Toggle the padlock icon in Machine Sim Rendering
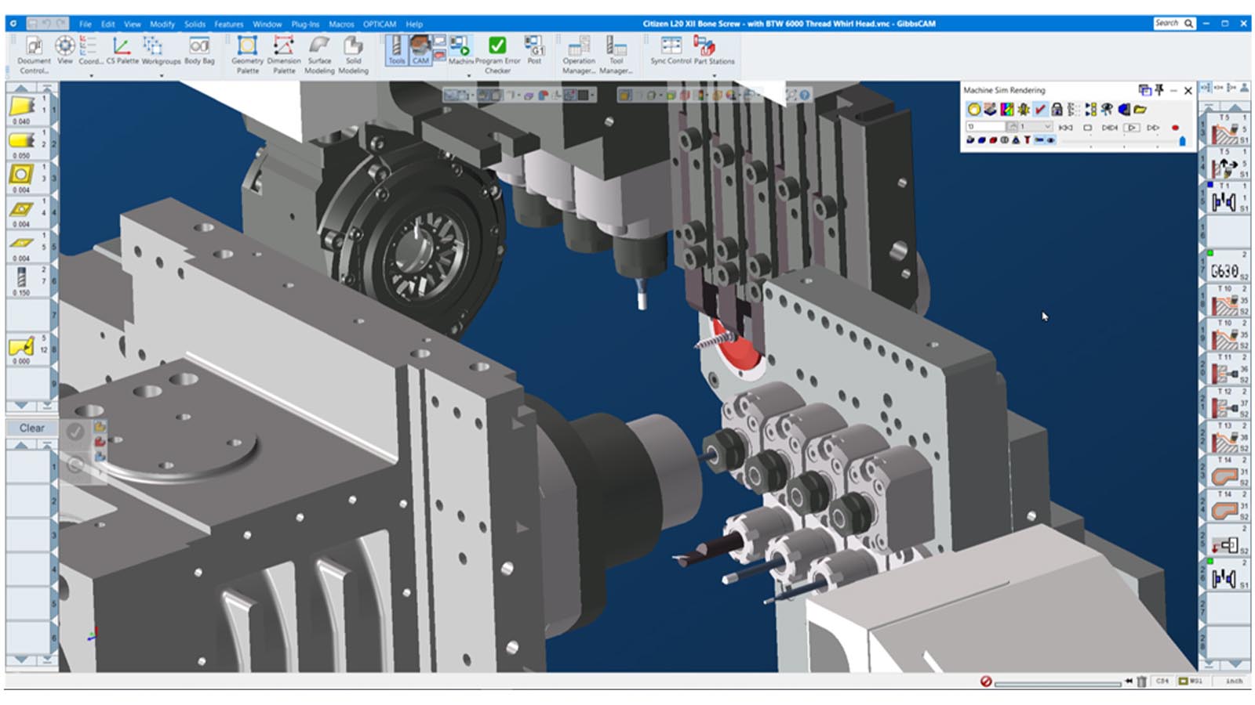1255x705 pixels. point(1057,109)
